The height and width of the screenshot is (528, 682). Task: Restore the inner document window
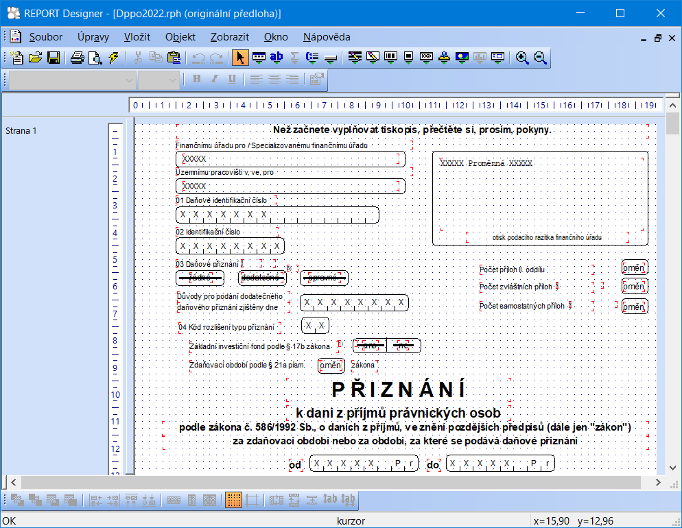[657, 38]
